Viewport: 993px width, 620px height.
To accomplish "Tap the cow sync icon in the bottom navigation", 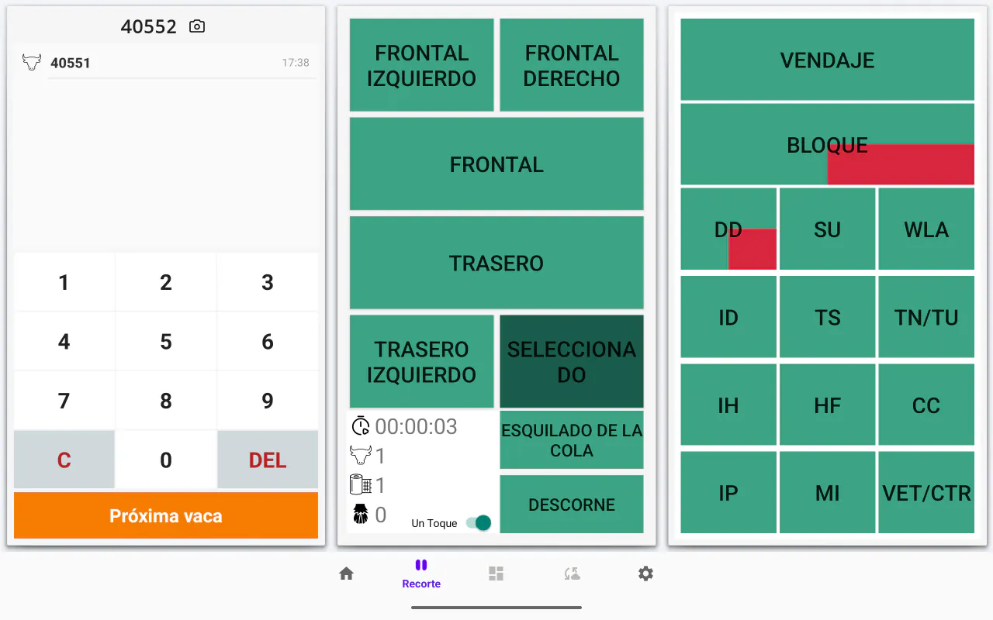I will (572, 573).
